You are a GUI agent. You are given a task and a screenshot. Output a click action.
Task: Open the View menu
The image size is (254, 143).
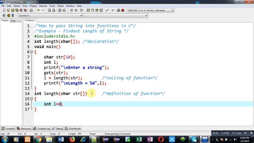pyautogui.click(x=25, y=6)
